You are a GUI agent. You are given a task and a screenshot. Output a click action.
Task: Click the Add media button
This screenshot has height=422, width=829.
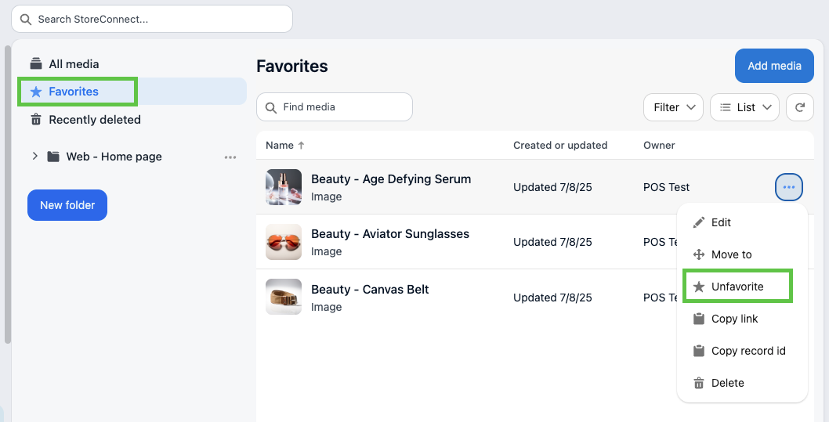774,66
